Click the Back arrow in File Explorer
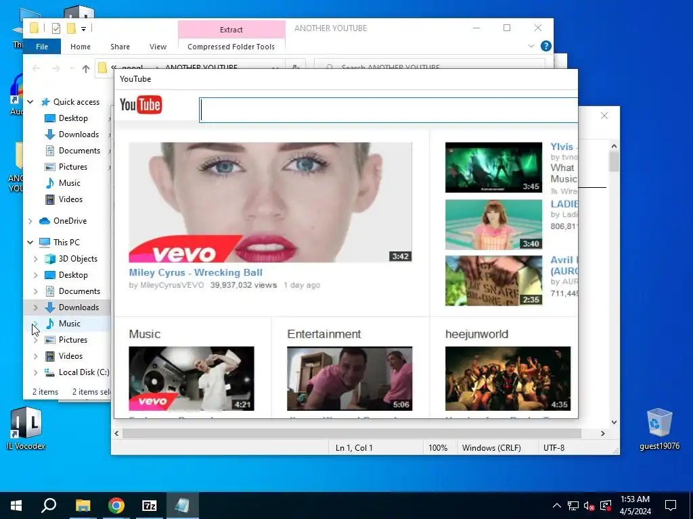This screenshot has height=519, width=693. (37, 68)
